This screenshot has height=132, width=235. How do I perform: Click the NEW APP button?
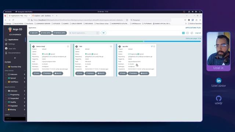tap(34, 33)
